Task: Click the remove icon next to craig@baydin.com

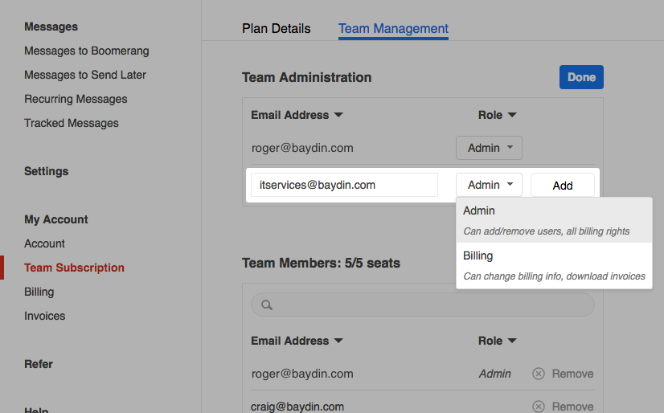Action: click(x=539, y=407)
